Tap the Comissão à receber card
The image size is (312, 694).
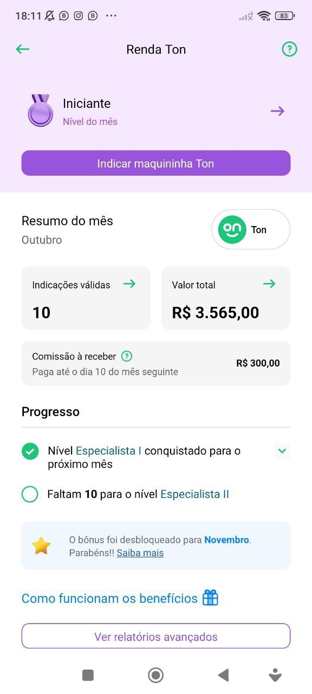(156, 363)
